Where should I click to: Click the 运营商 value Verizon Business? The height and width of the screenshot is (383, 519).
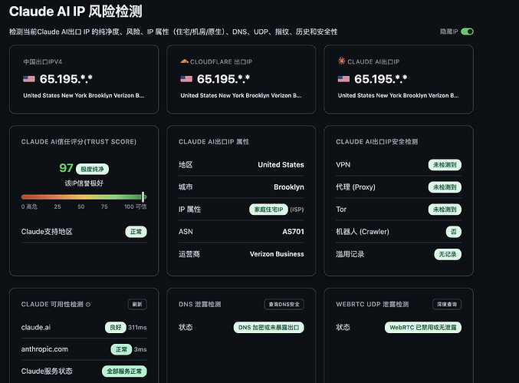click(x=277, y=254)
